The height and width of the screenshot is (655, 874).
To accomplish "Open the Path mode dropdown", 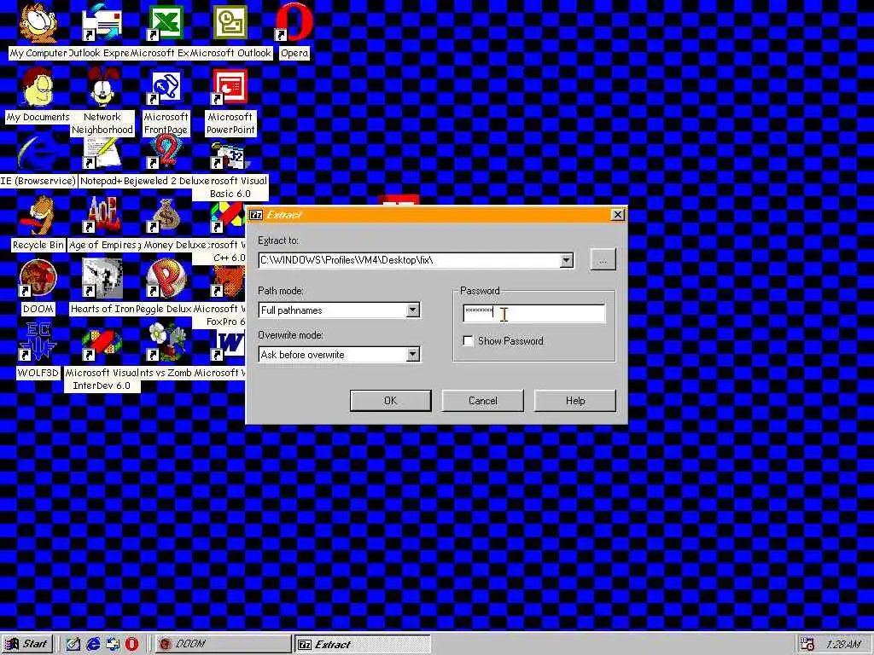I will [412, 310].
